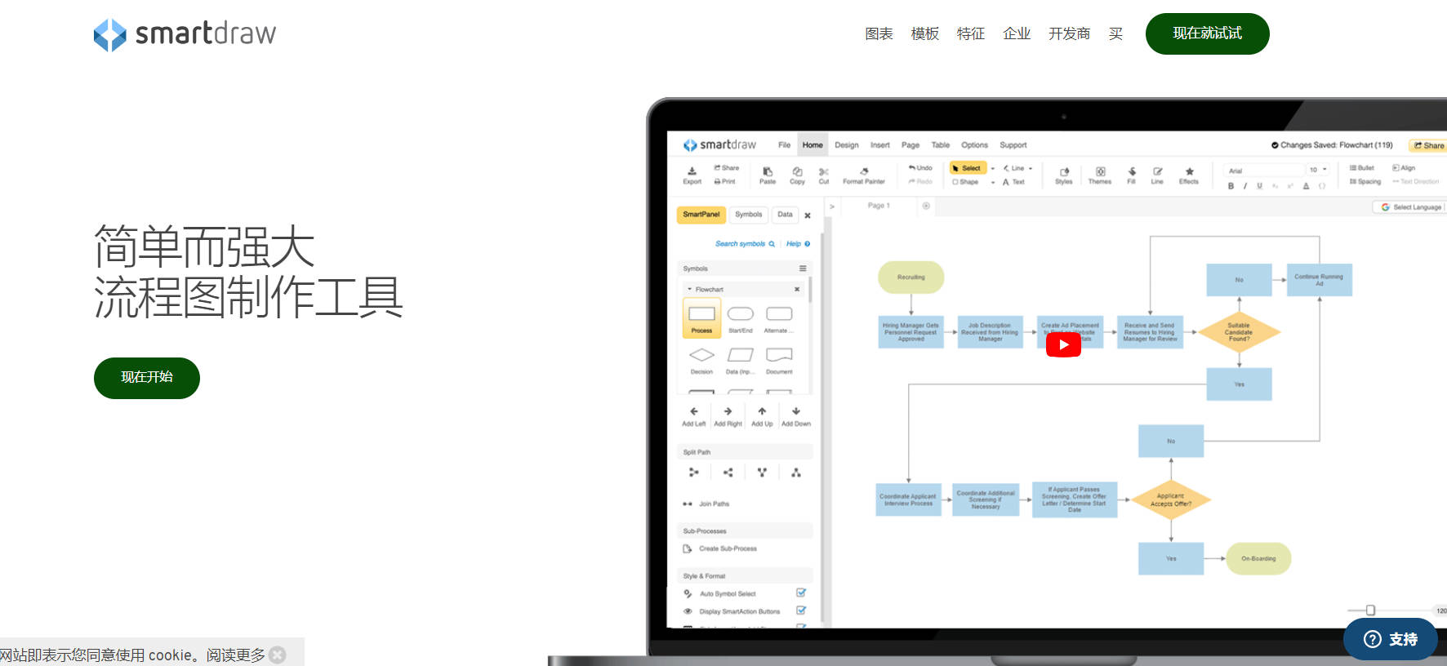Open the Design ribbon tab
This screenshot has height=666, width=1447.
pos(847,145)
